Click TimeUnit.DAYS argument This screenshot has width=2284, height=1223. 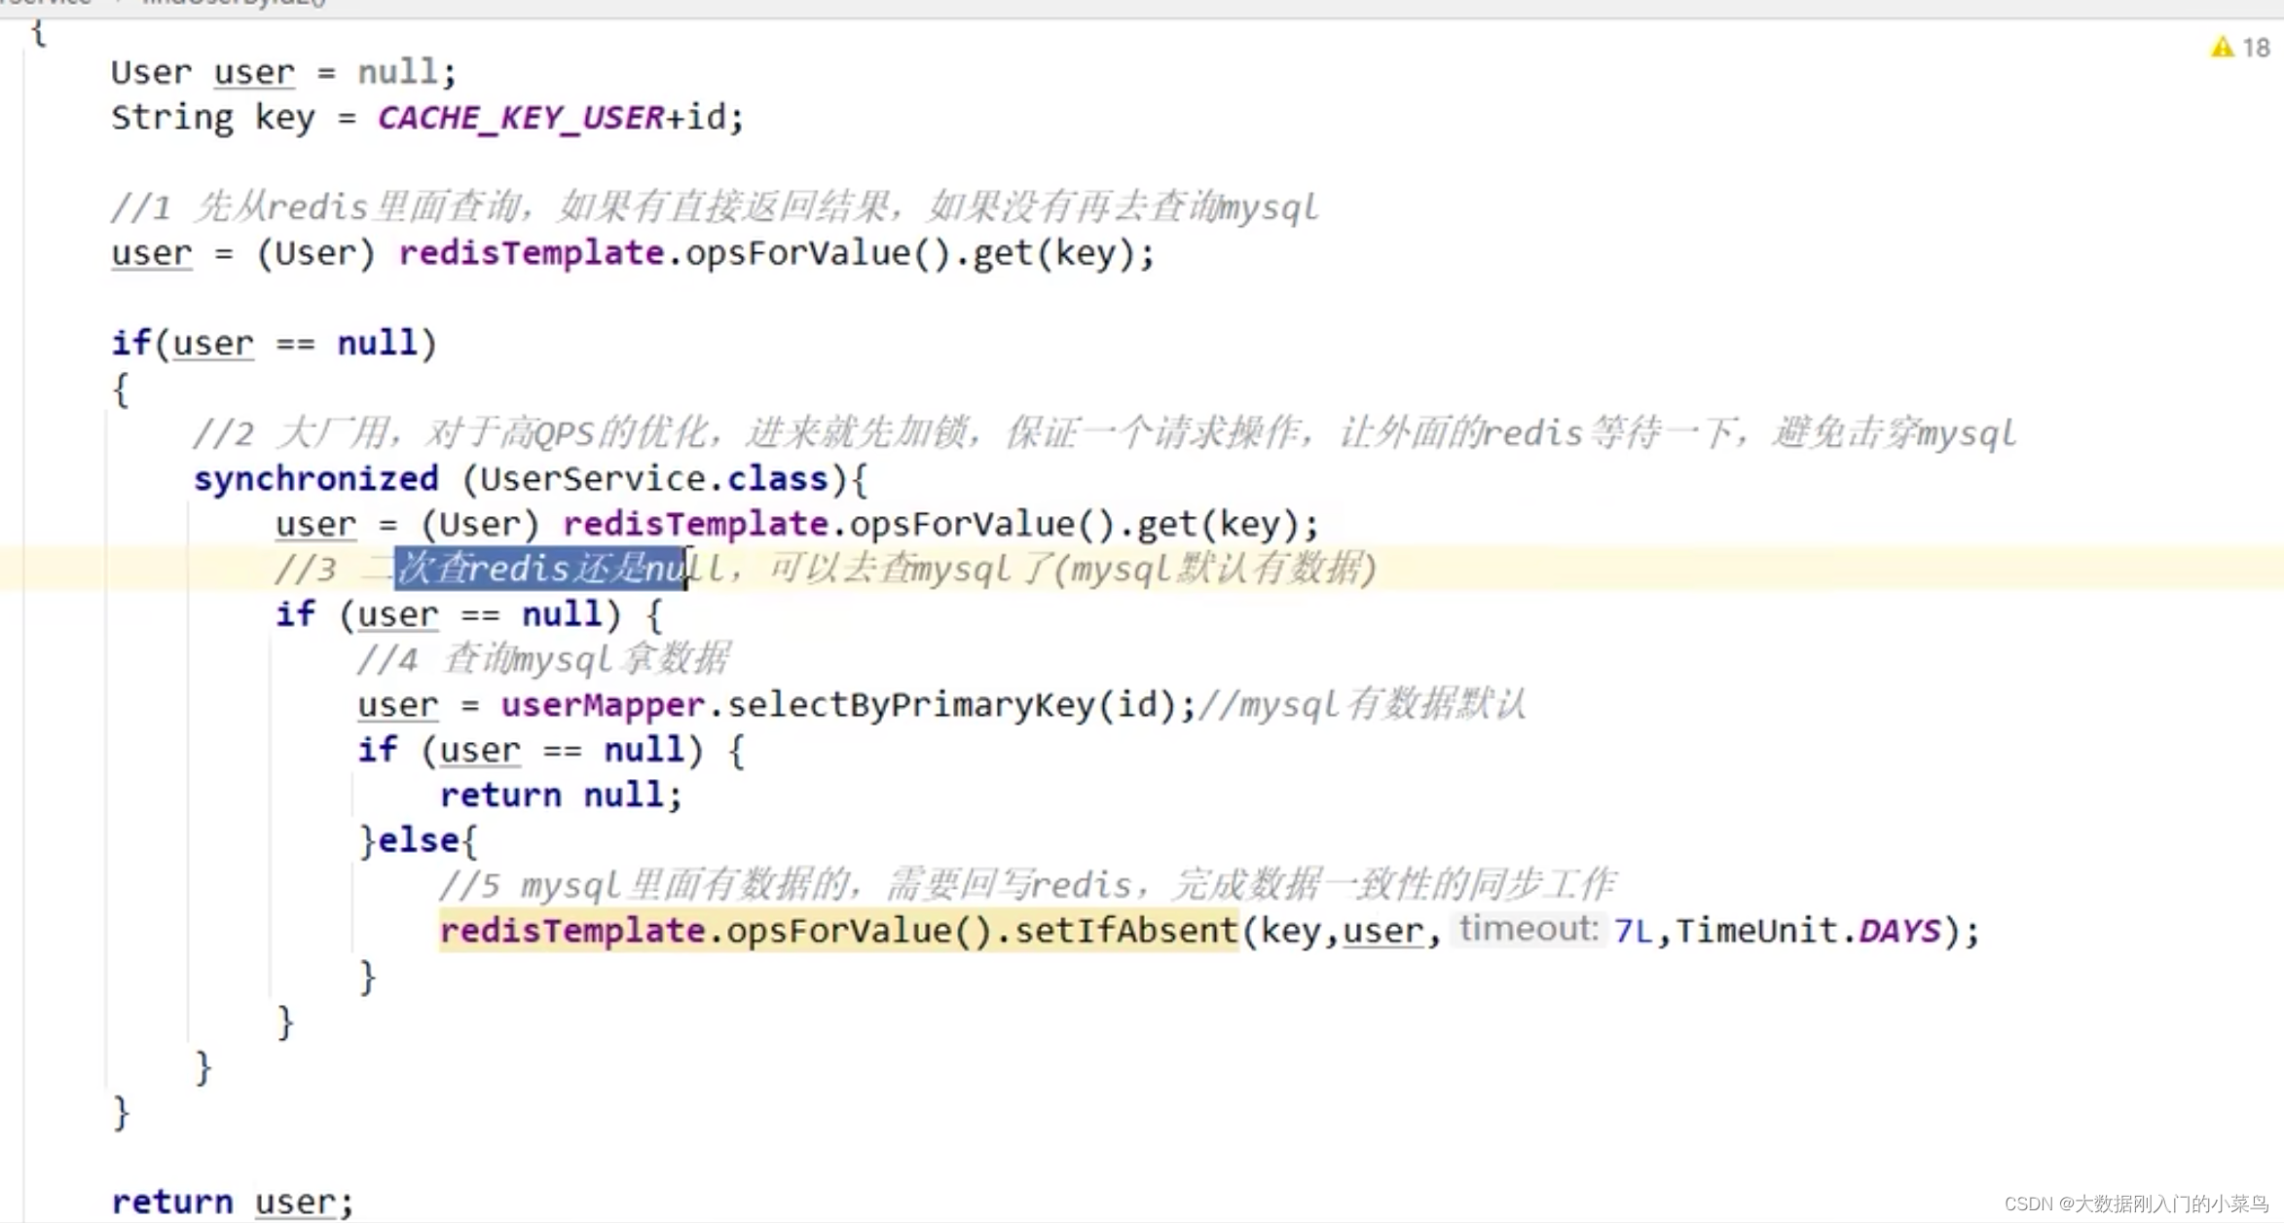click(1808, 932)
